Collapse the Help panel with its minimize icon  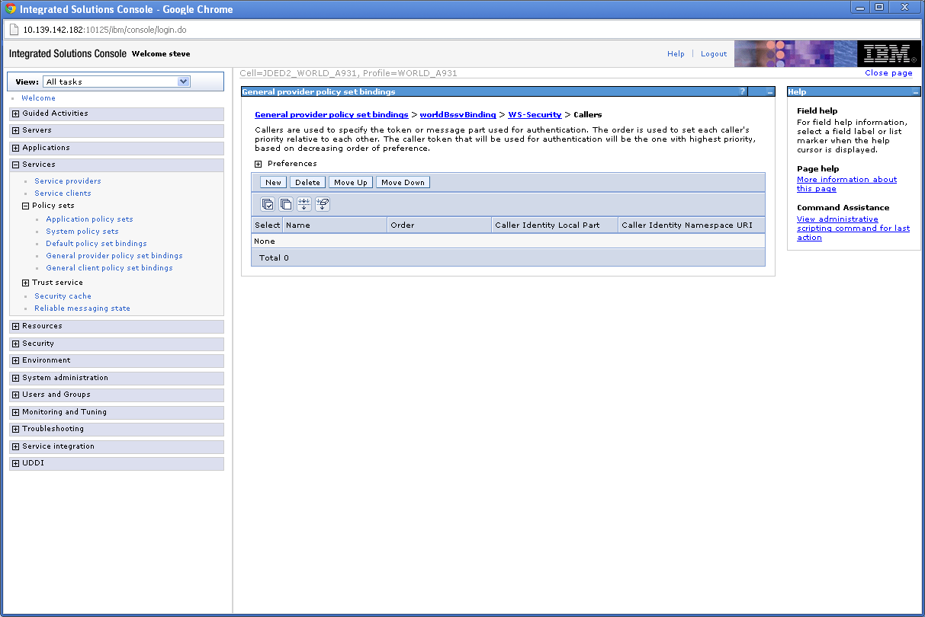pos(916,91)
